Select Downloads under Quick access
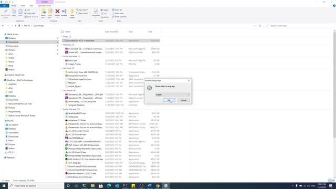Screen dimensions: 336x189 13,42
